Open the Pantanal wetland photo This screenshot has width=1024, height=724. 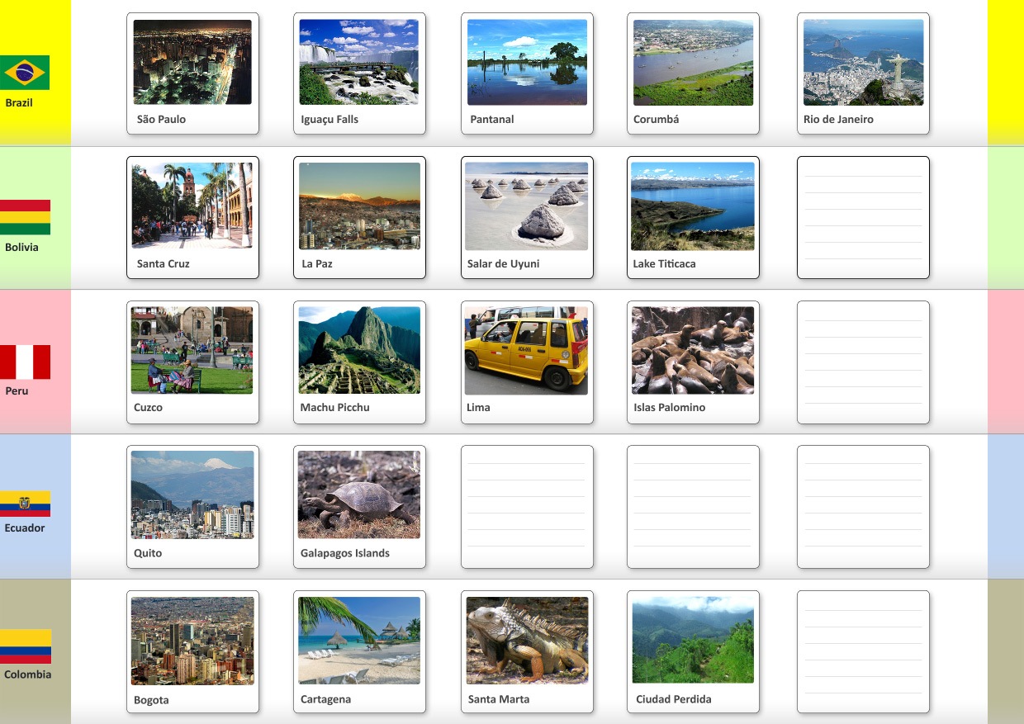coord(527,62)
